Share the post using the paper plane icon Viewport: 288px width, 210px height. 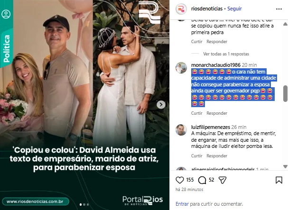click(223, 180)
